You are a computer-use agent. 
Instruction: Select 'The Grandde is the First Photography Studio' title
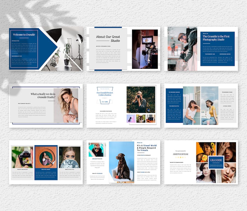pos(215,38)
